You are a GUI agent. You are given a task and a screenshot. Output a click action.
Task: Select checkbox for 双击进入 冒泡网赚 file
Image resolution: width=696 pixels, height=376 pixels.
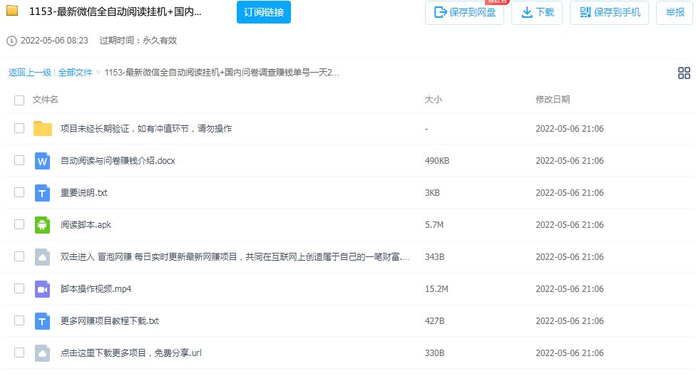pos(19,257)
